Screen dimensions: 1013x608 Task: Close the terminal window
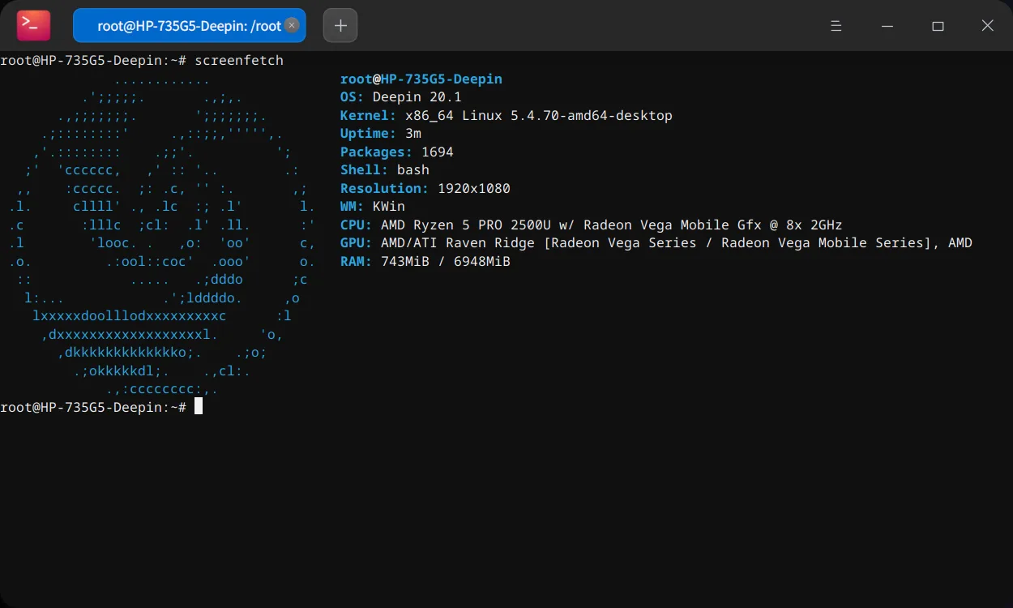(x=987, y=26)
